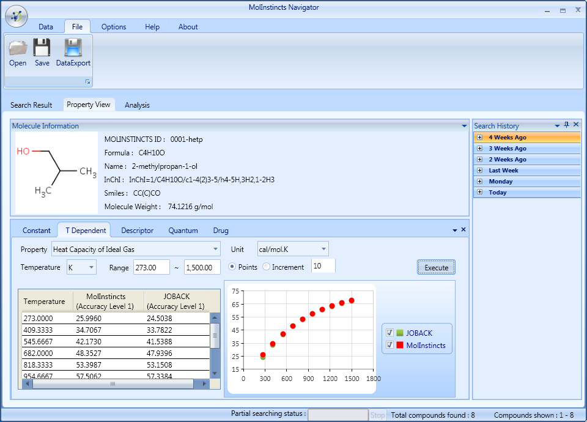This screenshot has height=422, width=587.
Task: Click the points count field 10
Action: tap(323, 266)
